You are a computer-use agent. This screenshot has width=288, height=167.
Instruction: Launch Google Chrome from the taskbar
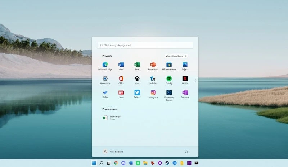116,163
